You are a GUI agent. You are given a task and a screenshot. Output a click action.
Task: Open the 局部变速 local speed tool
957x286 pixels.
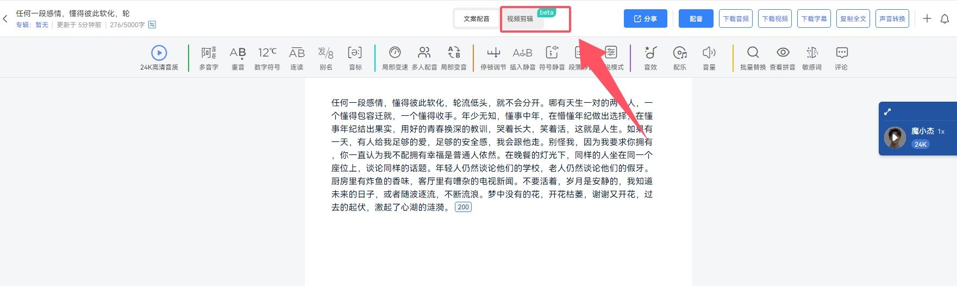pos(395,58)
